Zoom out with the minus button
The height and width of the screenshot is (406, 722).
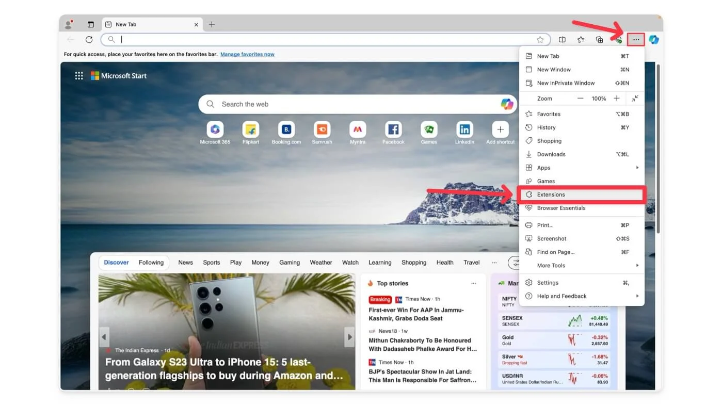coord(581,99)
